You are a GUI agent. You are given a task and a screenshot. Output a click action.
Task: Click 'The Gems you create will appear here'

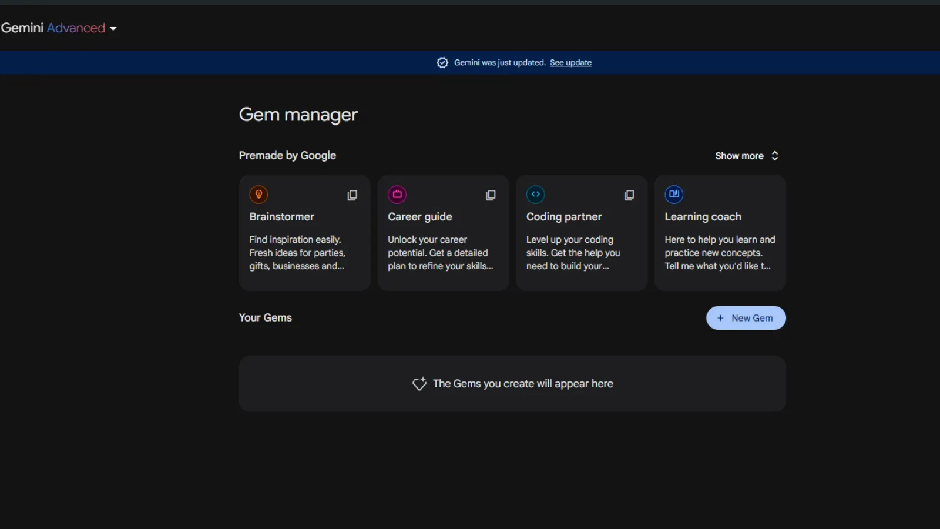[x=523, y=384]
